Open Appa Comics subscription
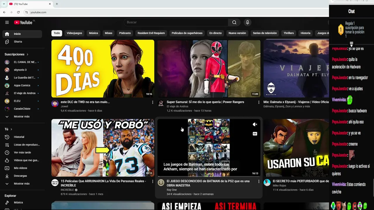The image size is (374, 210). (x=22, y=85)
